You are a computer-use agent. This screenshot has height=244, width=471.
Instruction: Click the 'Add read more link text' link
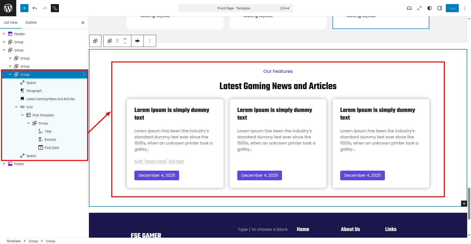click(159, 161)
